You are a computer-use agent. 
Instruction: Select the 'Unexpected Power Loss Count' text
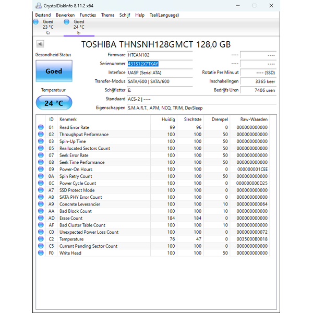(x=89, y=232)
